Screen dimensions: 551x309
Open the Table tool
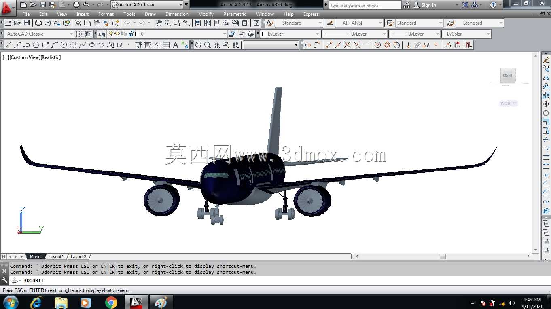point(166,45)
